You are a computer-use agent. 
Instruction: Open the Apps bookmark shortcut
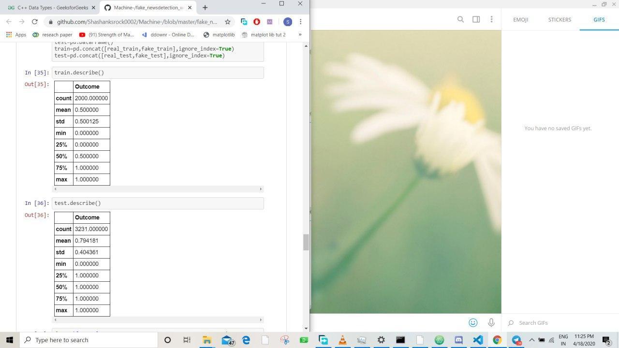point(16,35)
